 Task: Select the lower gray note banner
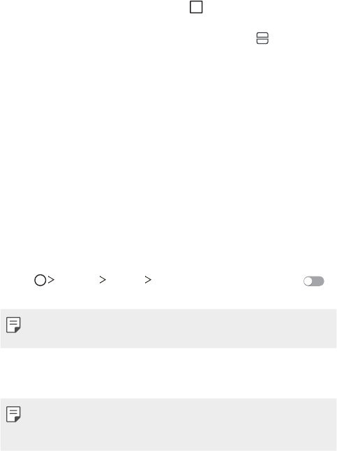[x=169, y=424]
